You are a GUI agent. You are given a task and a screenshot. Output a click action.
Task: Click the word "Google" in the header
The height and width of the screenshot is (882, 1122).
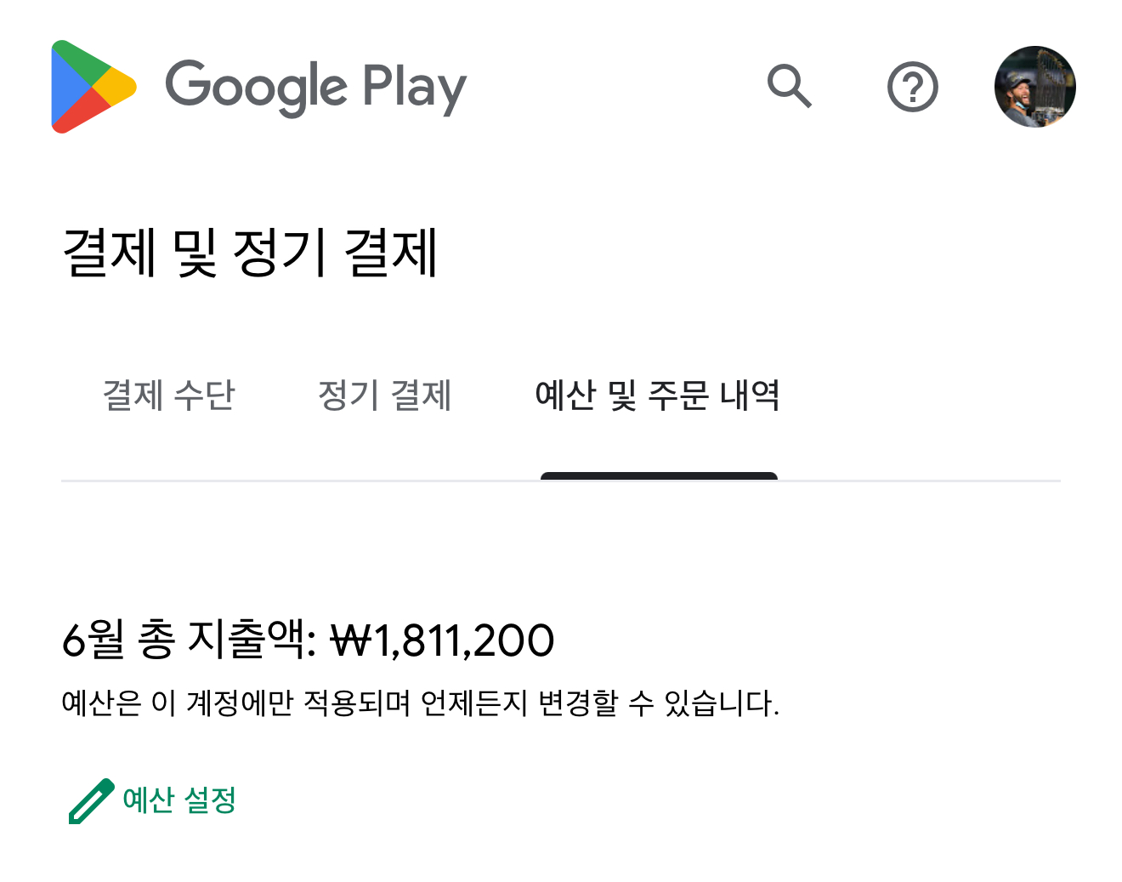tap(256, 87)
